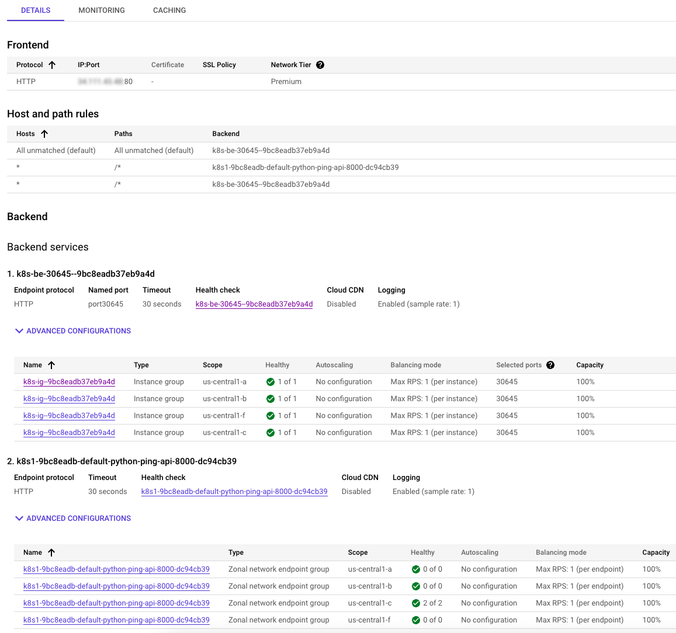
Task: Click the Network Tier help icon
Action: [x=320, y=65]
